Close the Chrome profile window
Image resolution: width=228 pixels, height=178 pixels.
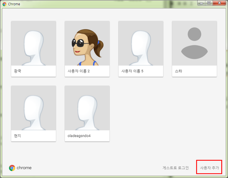(219, 3)
